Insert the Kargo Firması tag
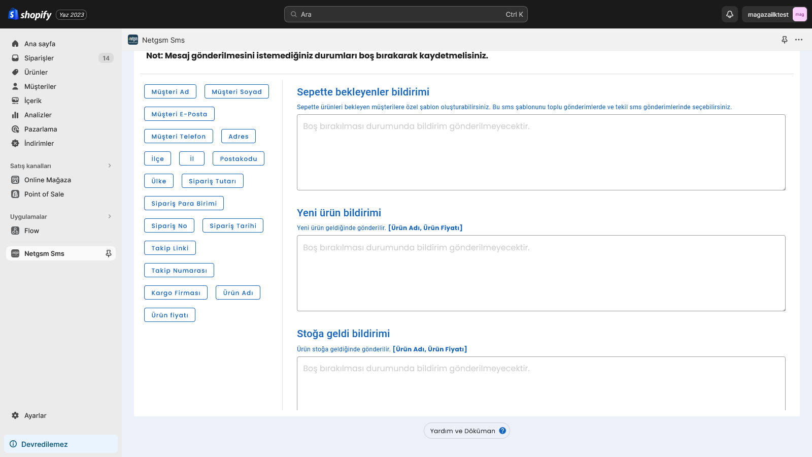 [176, 292]
